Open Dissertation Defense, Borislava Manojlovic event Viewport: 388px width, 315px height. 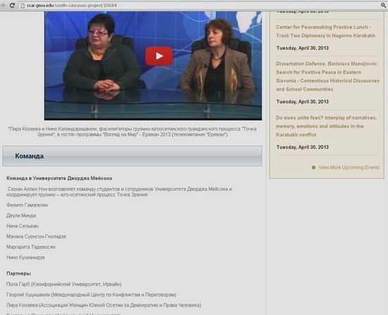pyautogui.click(x=327, y=76)
